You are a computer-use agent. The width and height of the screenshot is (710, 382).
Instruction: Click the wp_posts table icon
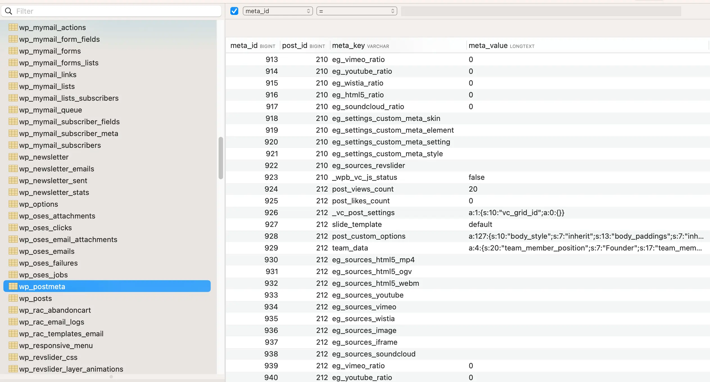pos(13,298)
